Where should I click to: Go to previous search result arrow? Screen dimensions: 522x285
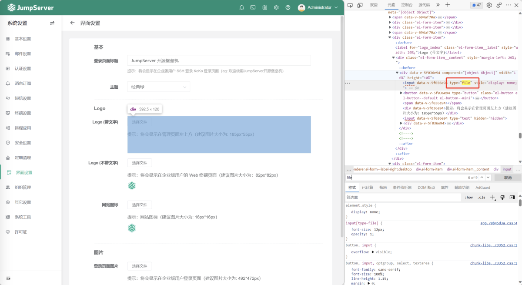482,178
